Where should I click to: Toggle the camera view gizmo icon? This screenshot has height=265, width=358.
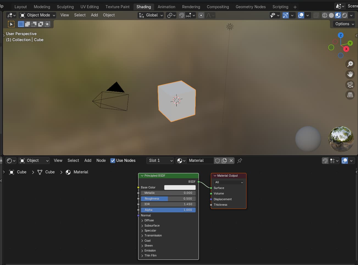coord(350,85)
